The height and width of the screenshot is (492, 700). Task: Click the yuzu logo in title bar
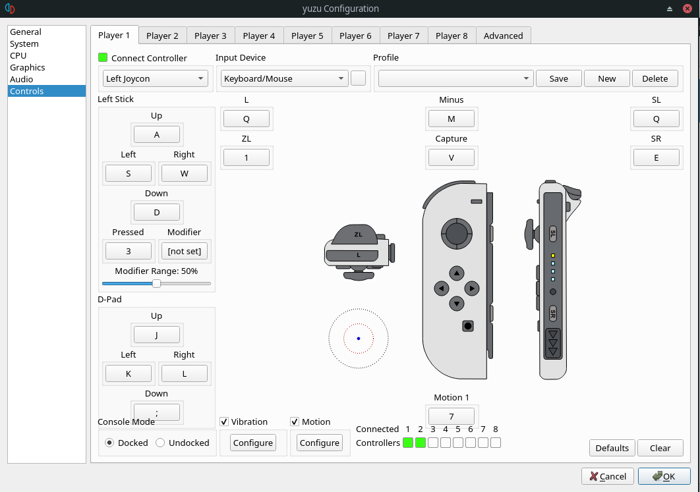tap(10, 9)
